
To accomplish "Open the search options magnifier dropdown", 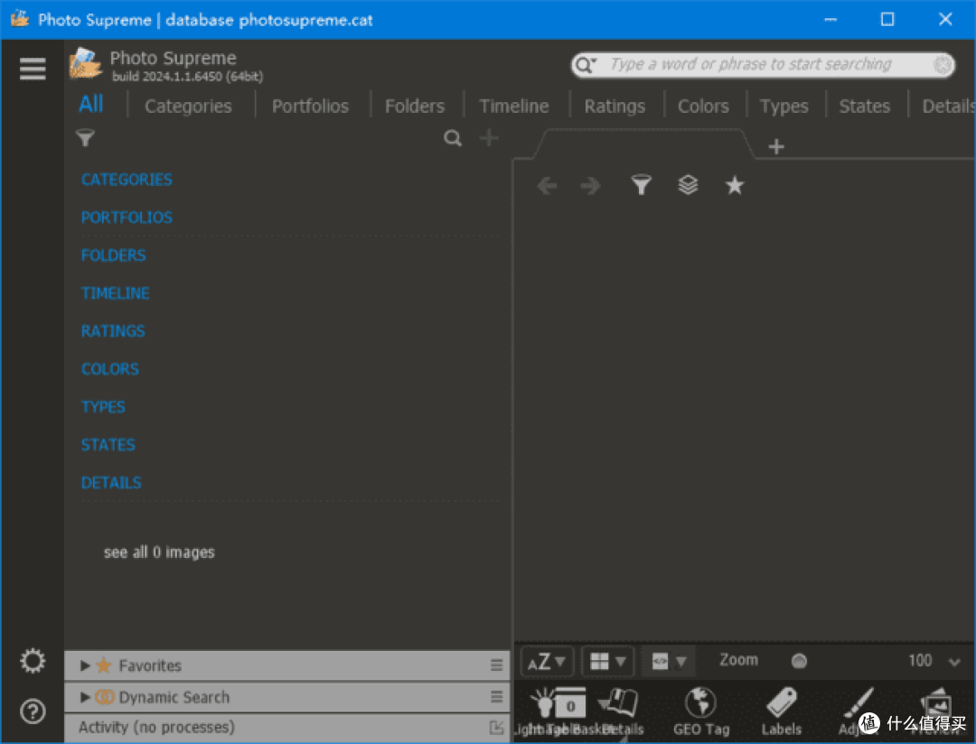I will [x=586, y=65].
